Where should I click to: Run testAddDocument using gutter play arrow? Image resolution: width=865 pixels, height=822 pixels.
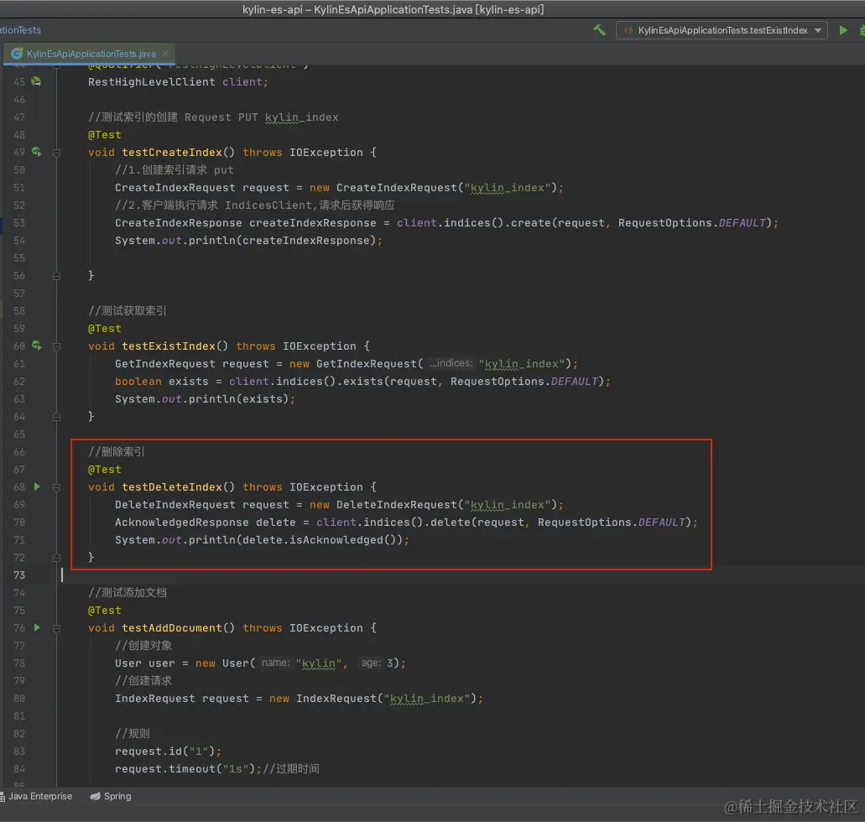pos(37,627)
